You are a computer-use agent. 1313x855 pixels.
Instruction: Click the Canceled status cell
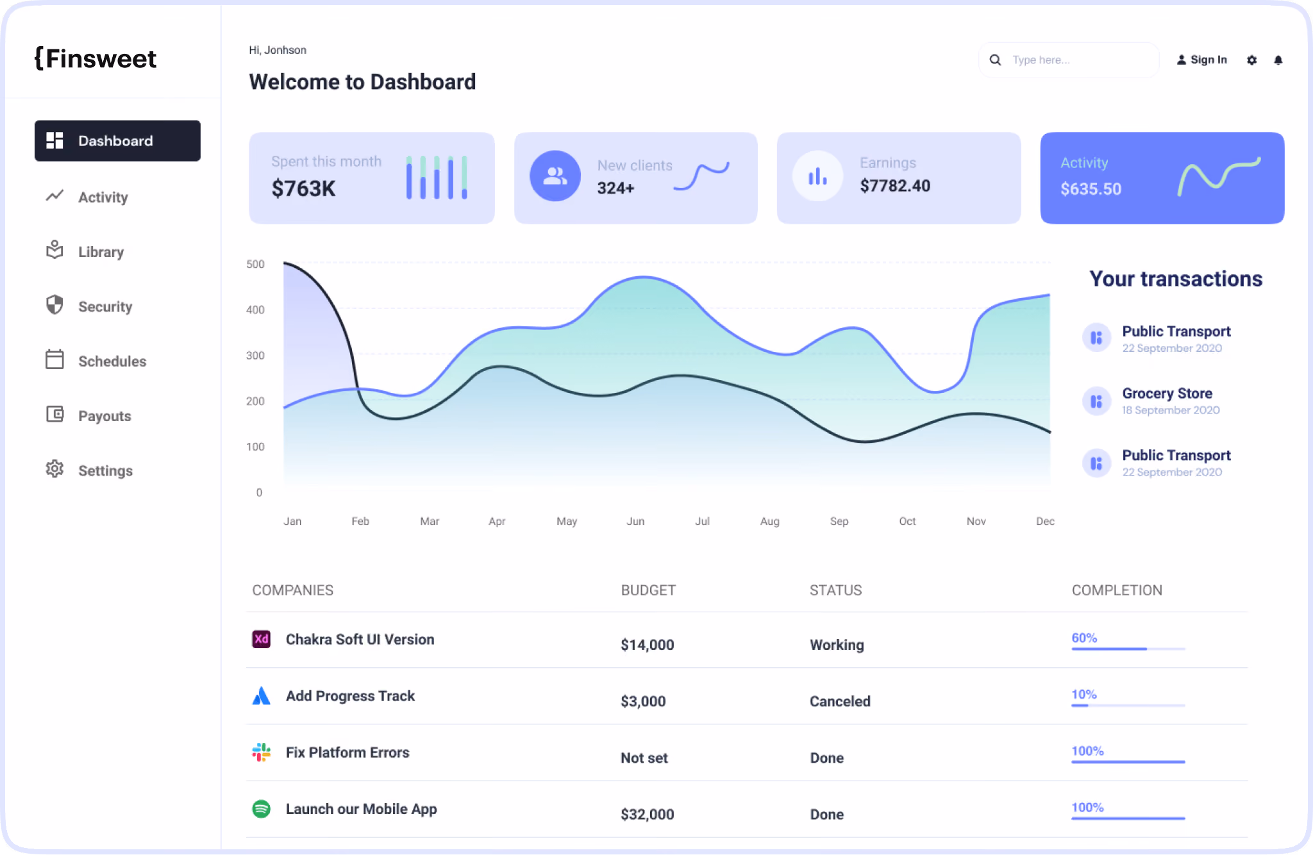pyautogui.click(x=840, y=701)
